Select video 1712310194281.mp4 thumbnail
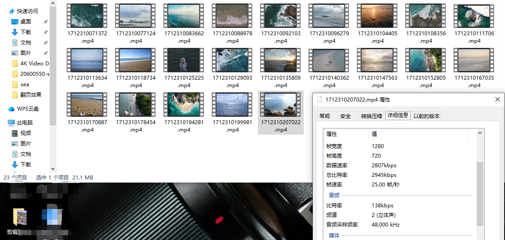Viewport: 505px width, 240px height. click(x=183, y=105)
